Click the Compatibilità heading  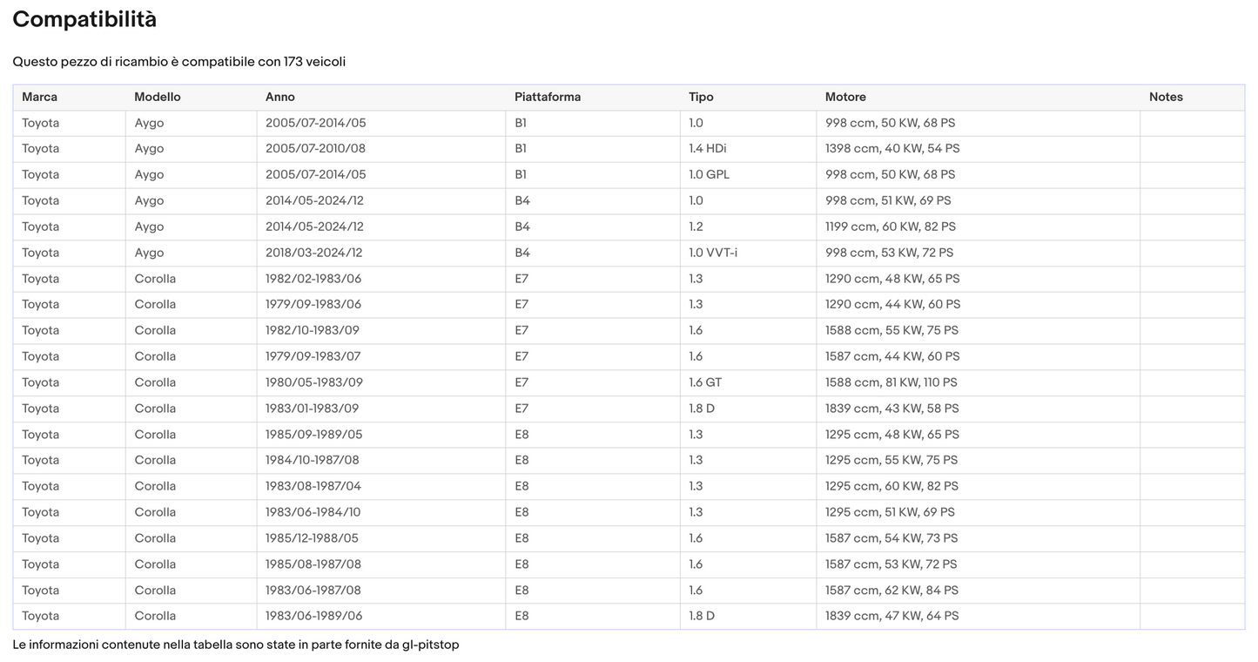[84, 19]
